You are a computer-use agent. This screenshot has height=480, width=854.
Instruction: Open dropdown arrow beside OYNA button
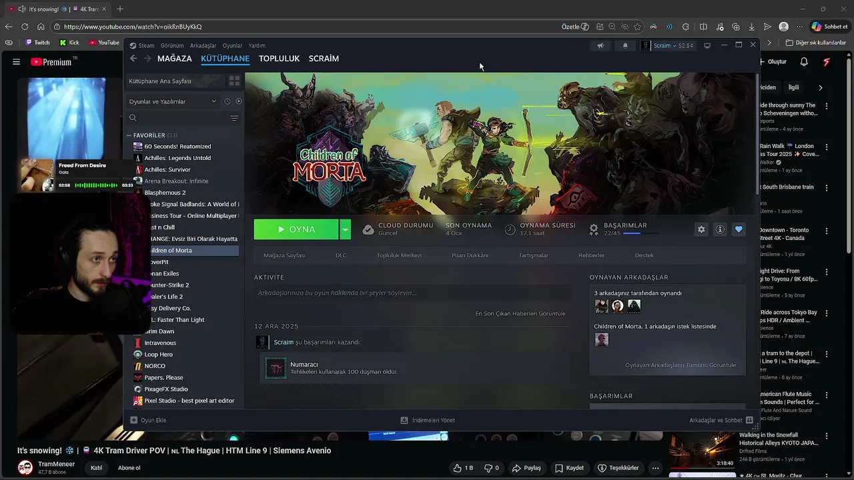[345, 229]
